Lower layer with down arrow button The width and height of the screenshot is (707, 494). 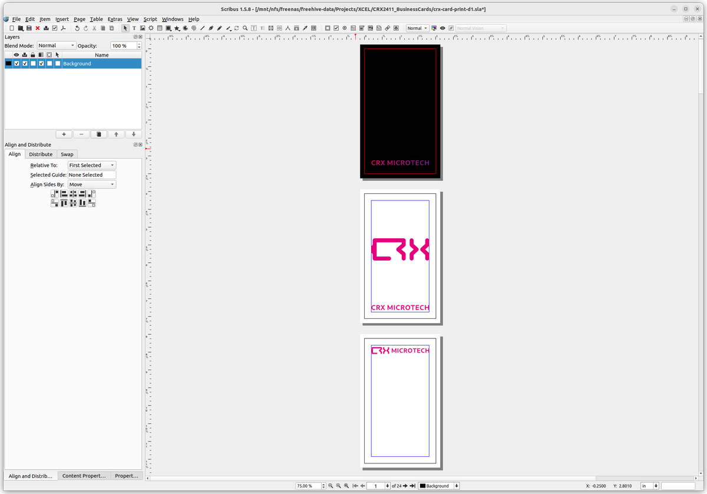[x=134, y=134]
